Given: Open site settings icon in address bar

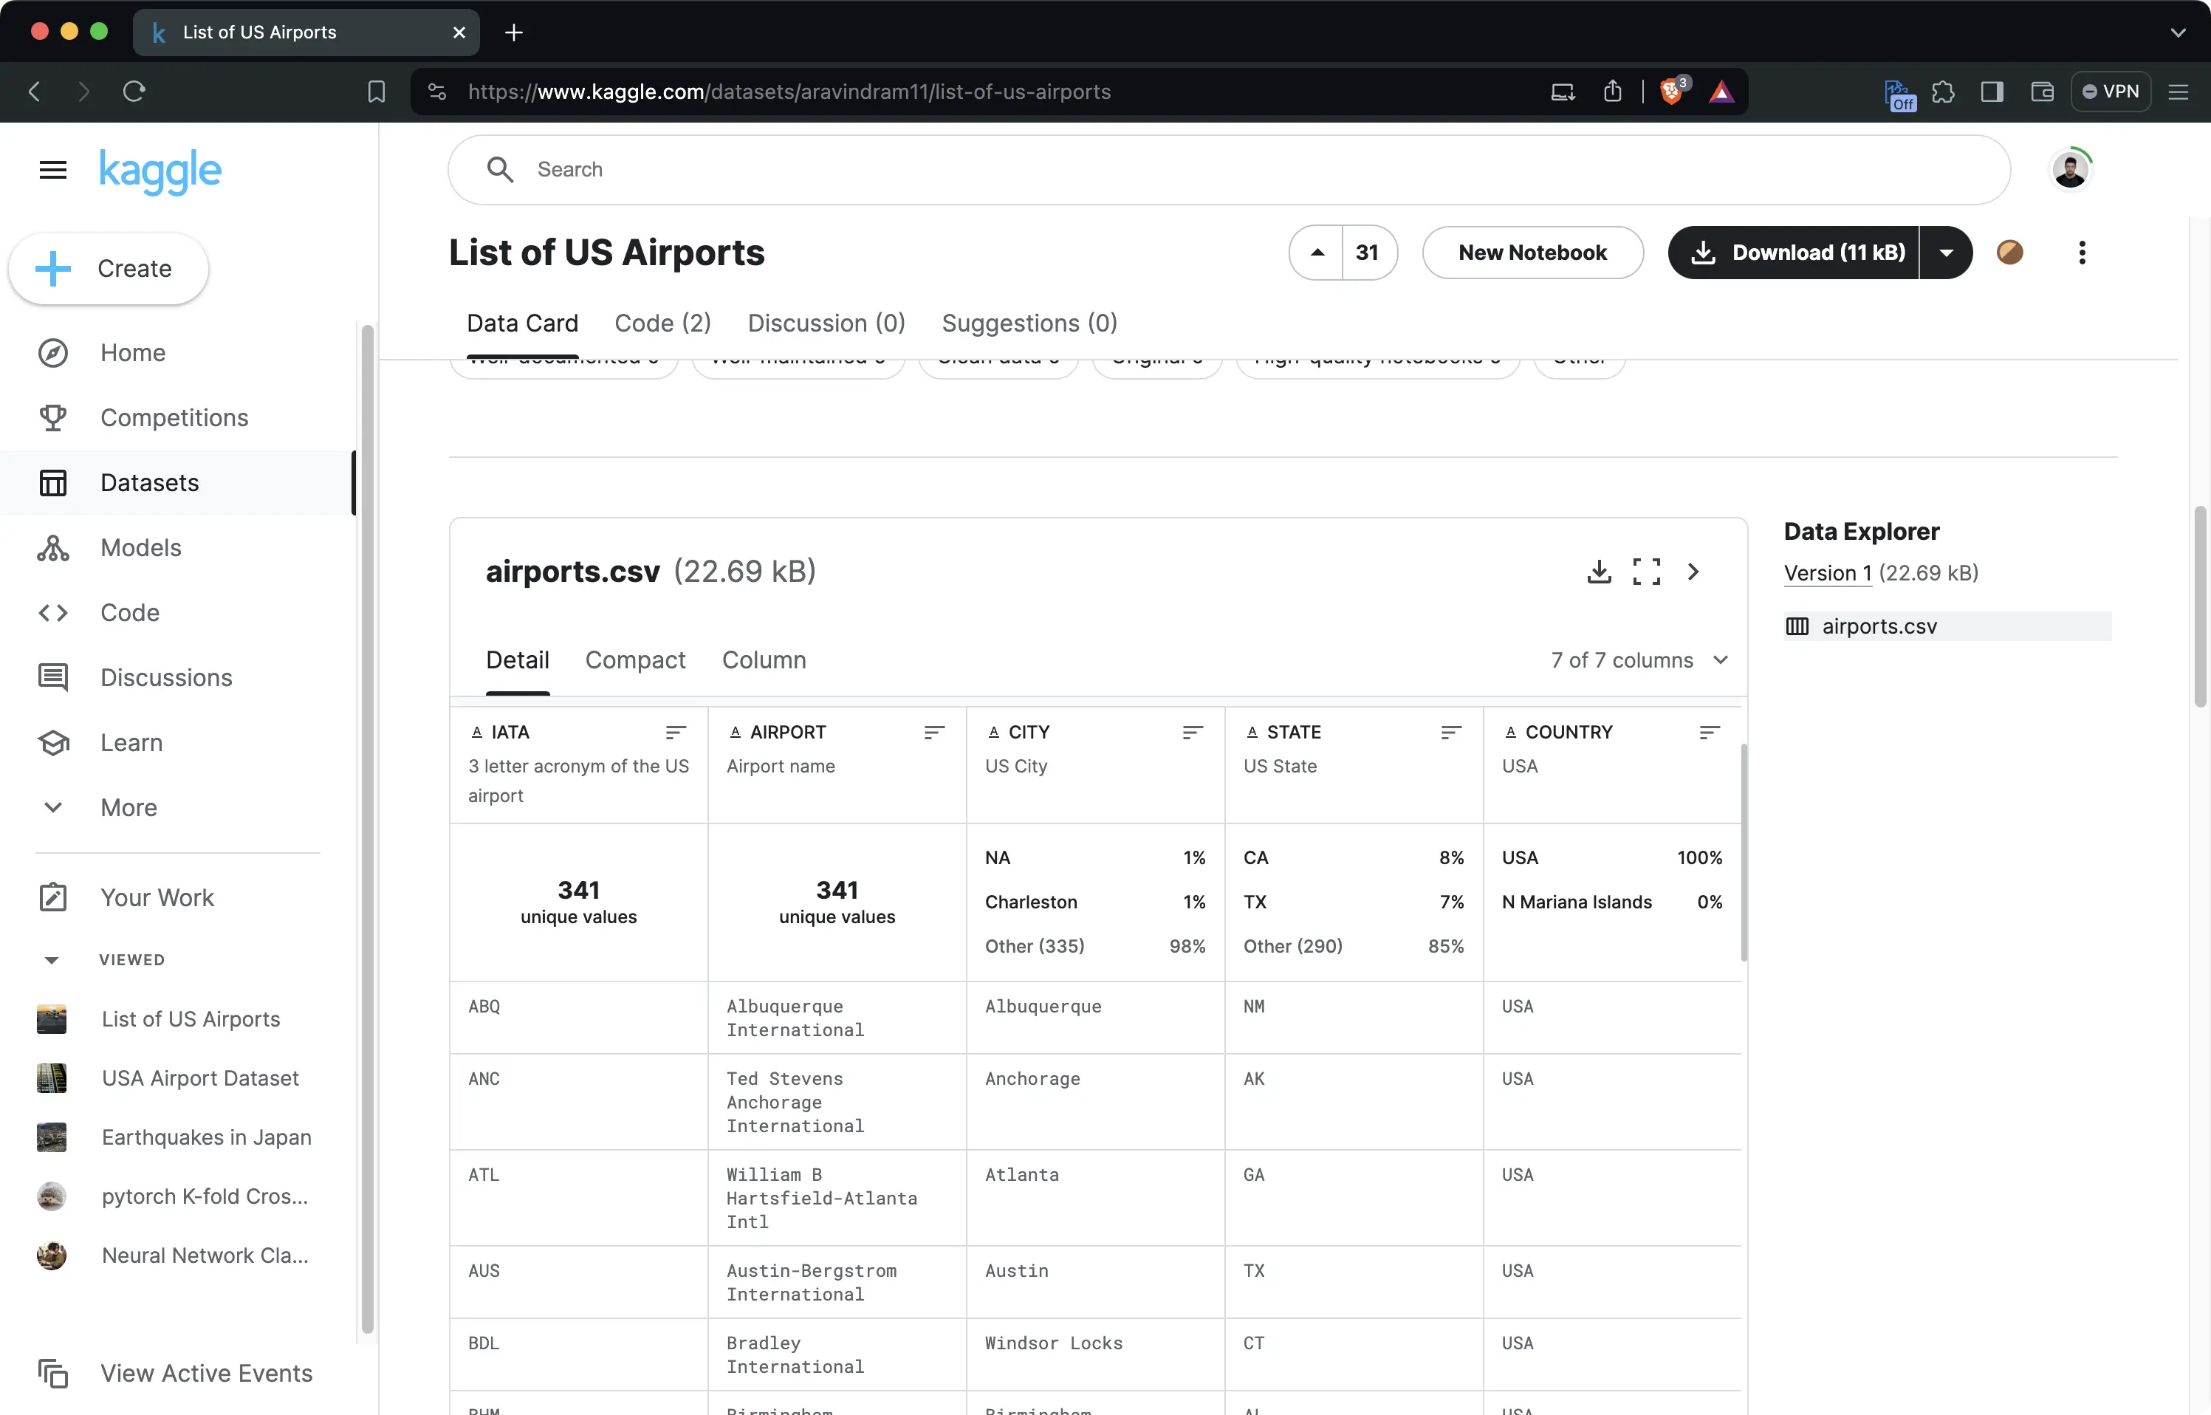Looking at the screenshot, I should point(437,92).
